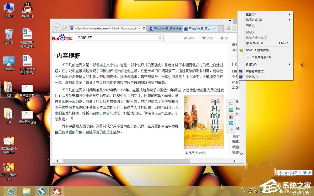
Task: Toggle the favorites star at IE's top right
Action: click(x=234, y=28)
